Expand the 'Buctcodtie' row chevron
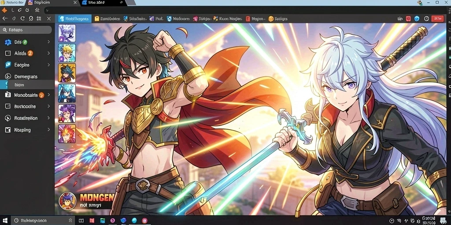The image size is (451, 225). point(48,106)
